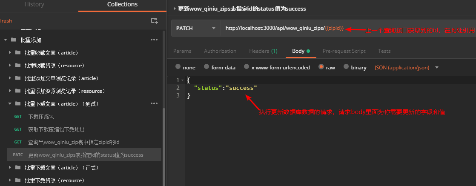Open the Params tab
The height and width of the screenshot is (186, 476).
(183, 51)
